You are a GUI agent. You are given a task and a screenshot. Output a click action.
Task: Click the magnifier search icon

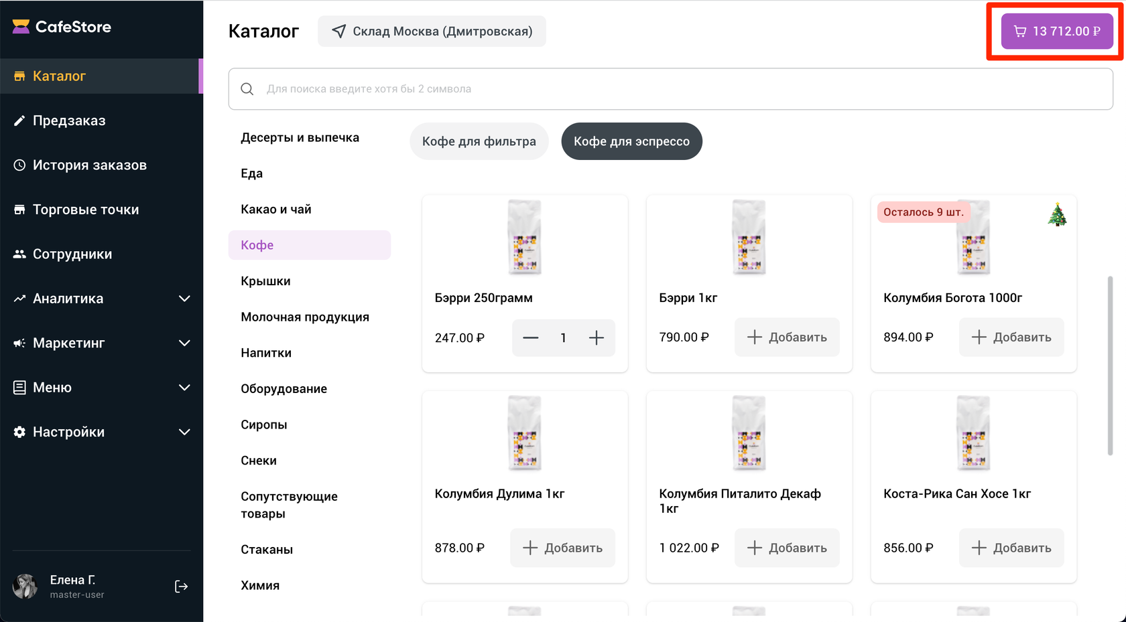(247, 89)
